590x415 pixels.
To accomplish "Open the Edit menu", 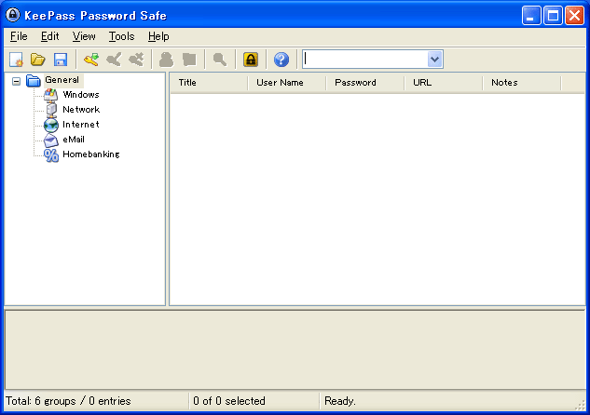I will pos(50,36).
